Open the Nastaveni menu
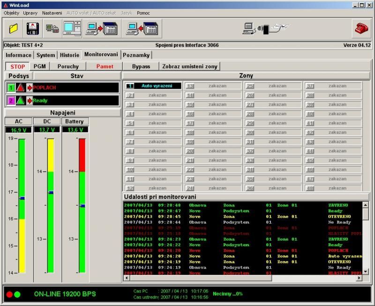Image resolution: width=375 pixels, height=306 pixels. click(52, 13)
